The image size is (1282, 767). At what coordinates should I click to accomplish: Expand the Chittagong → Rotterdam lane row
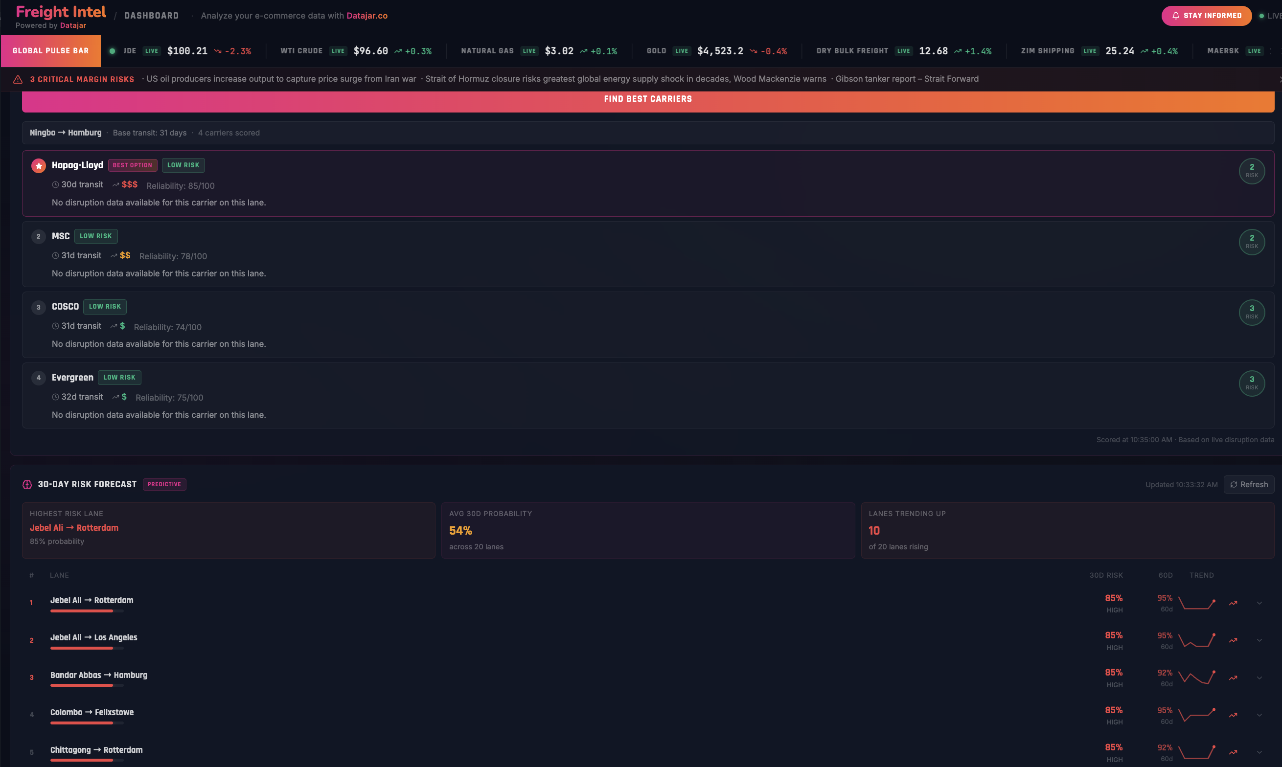tap(1259, 752)
